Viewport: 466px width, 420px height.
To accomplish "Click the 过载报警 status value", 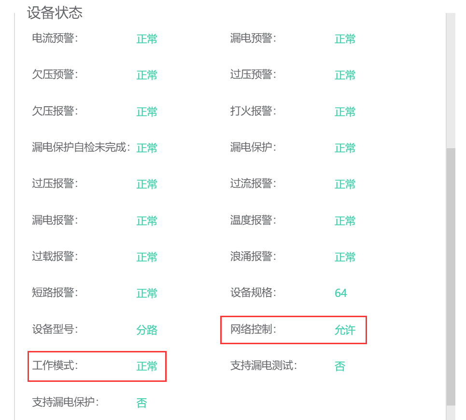I will (146, 257).
